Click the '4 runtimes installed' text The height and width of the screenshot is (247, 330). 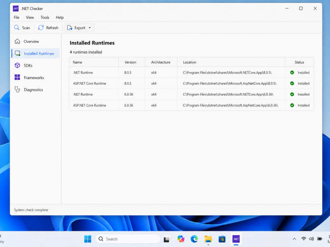point(86,52)
